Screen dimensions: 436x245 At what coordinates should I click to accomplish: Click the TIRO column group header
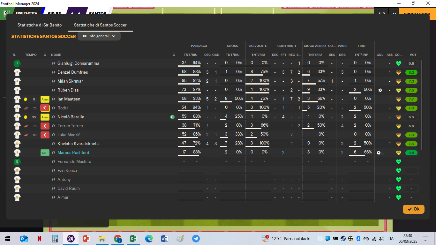361,46
